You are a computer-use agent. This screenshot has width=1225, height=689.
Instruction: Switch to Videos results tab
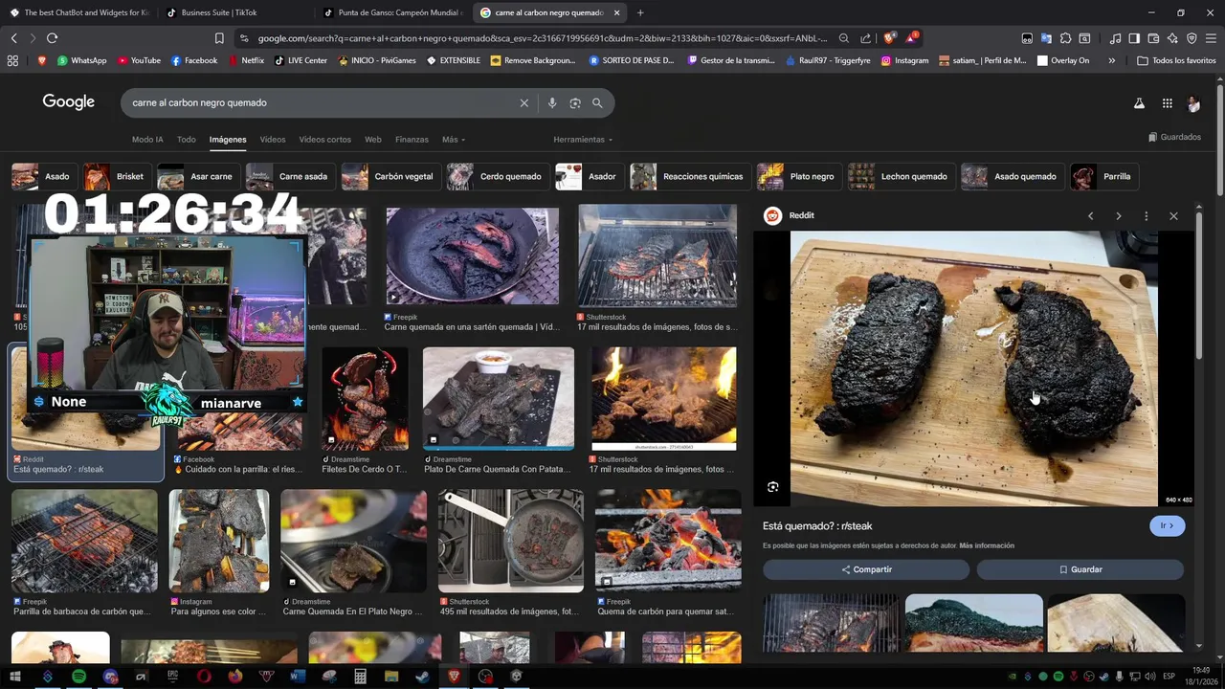[x=273, y=140]
